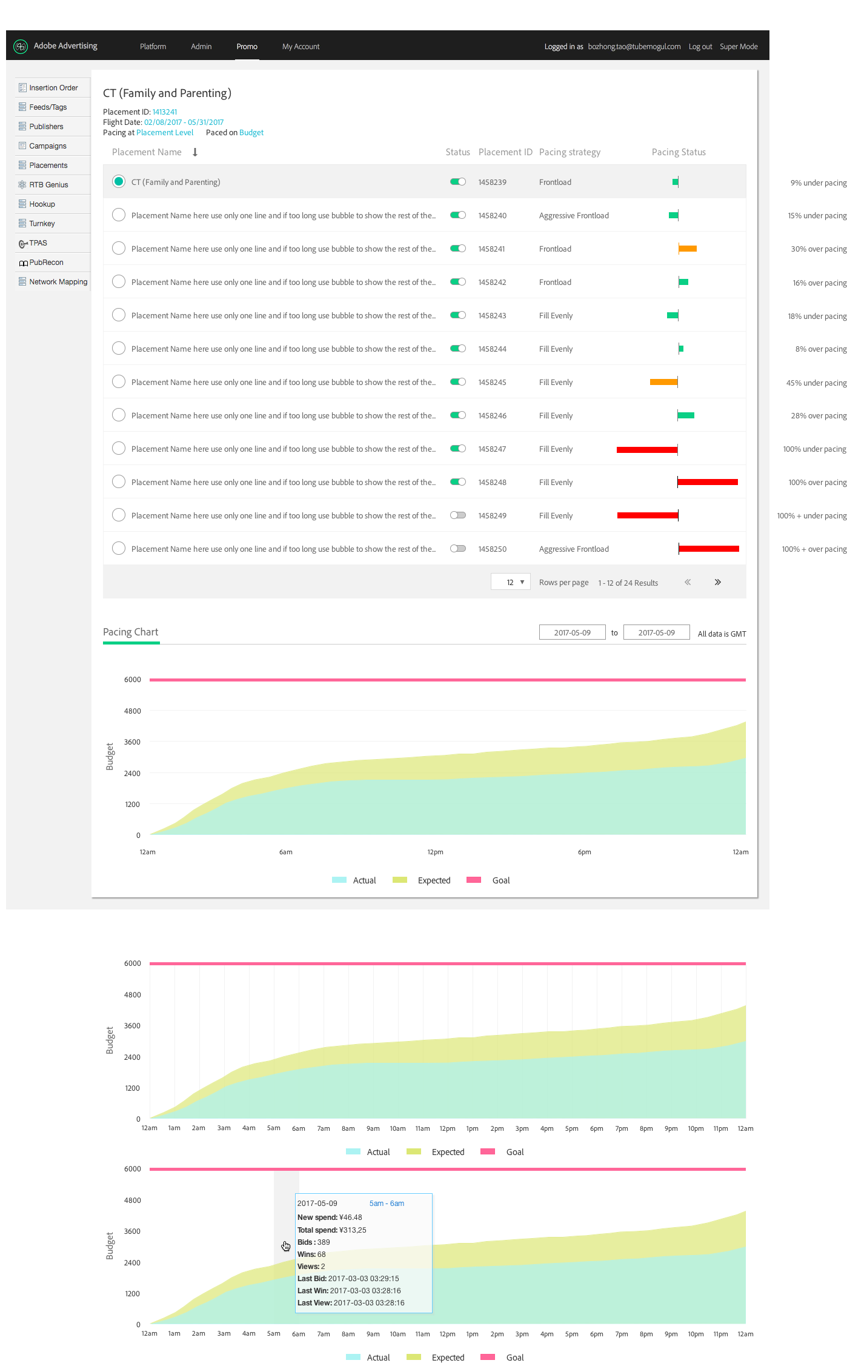Click the Budget pacing link
This screenshot has height=1363, width=847.
(x=251, y=133)
